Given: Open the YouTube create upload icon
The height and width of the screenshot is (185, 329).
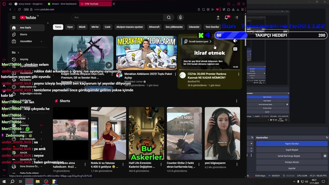Looking at the screenshot, I should click(218, 17).
